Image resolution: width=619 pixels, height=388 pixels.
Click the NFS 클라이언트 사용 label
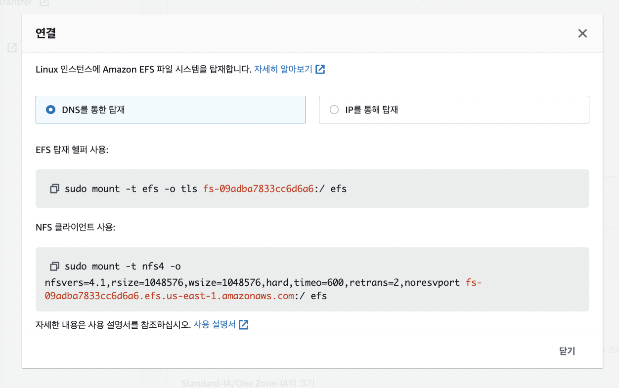point(75,227)
